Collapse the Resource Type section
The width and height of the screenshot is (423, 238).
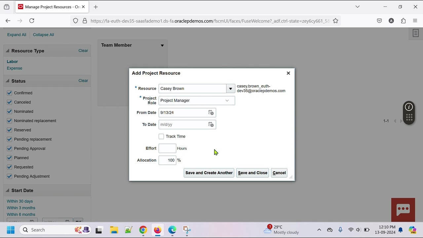(8, 51)
